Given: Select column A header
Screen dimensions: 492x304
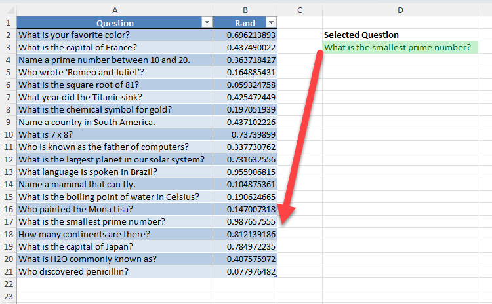Looking at the screenshot, I should (x=115, y=10).
